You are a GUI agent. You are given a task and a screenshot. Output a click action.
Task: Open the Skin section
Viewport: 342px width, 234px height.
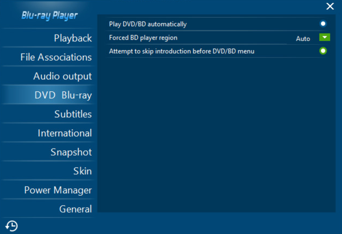point(48,171)
